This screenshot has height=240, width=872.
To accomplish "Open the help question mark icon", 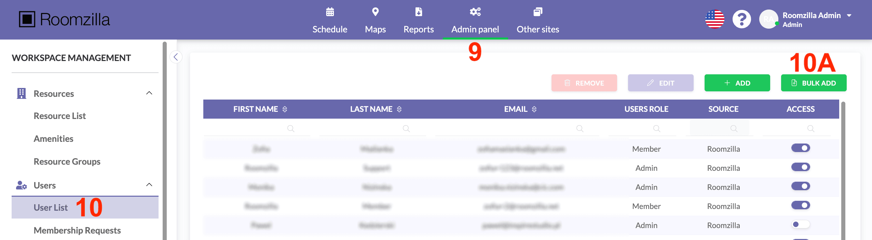I will coord(741,19).
